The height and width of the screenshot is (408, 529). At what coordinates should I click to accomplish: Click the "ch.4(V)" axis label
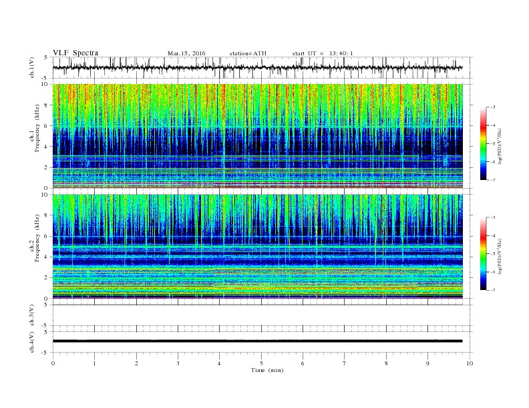(x=32, y=342)
